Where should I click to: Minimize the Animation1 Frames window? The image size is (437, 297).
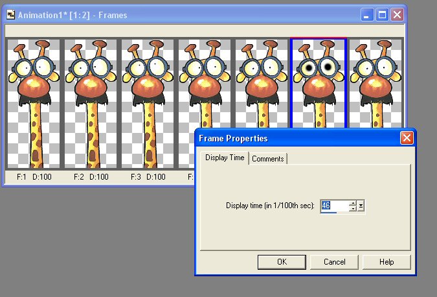(367, 14)
